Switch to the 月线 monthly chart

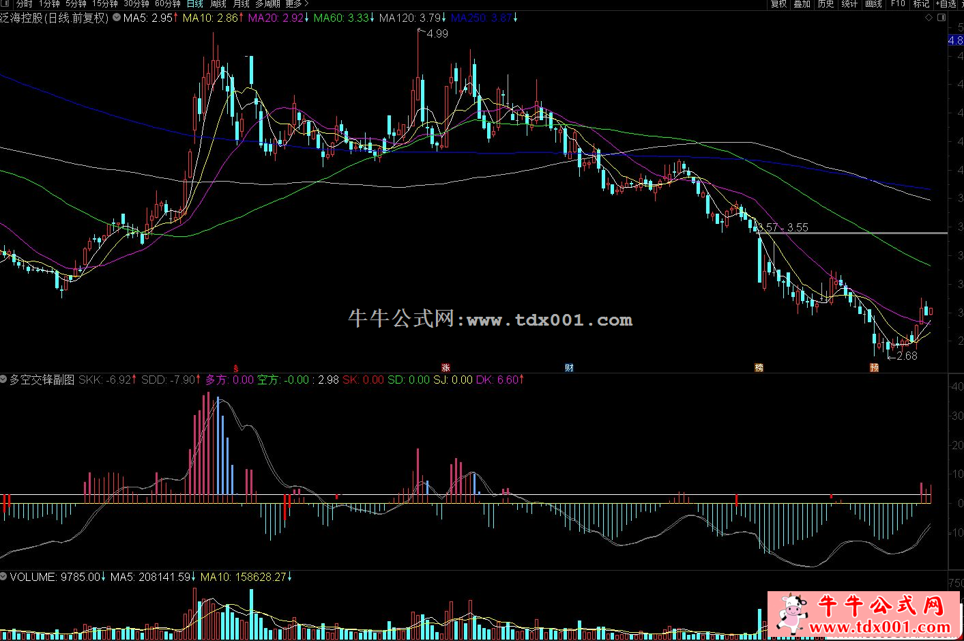242,4
